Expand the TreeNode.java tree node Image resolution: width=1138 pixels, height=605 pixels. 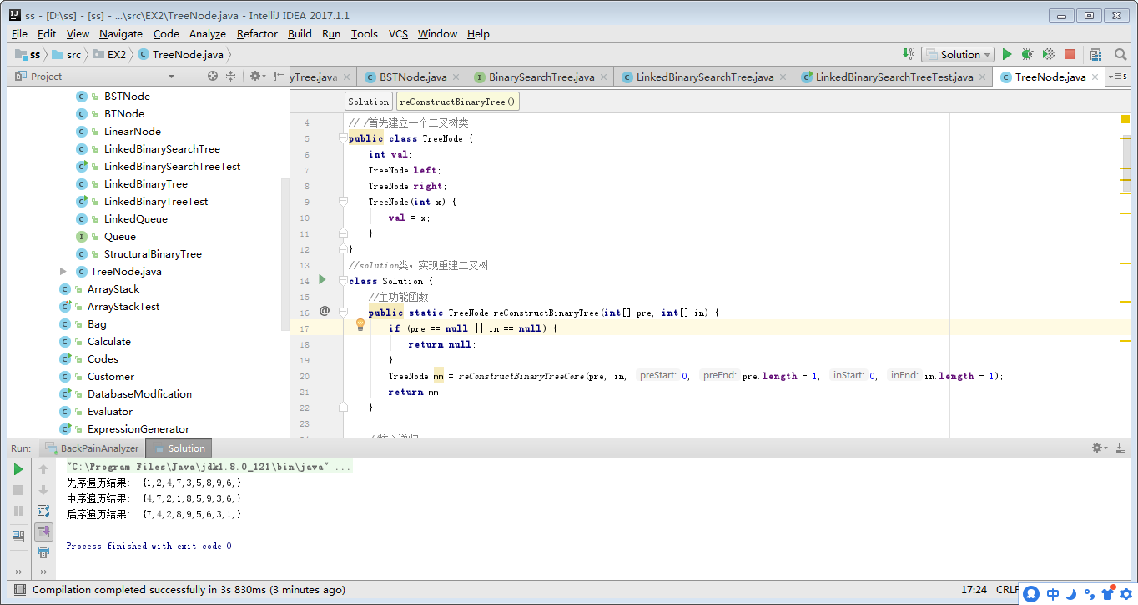[63, 271]
